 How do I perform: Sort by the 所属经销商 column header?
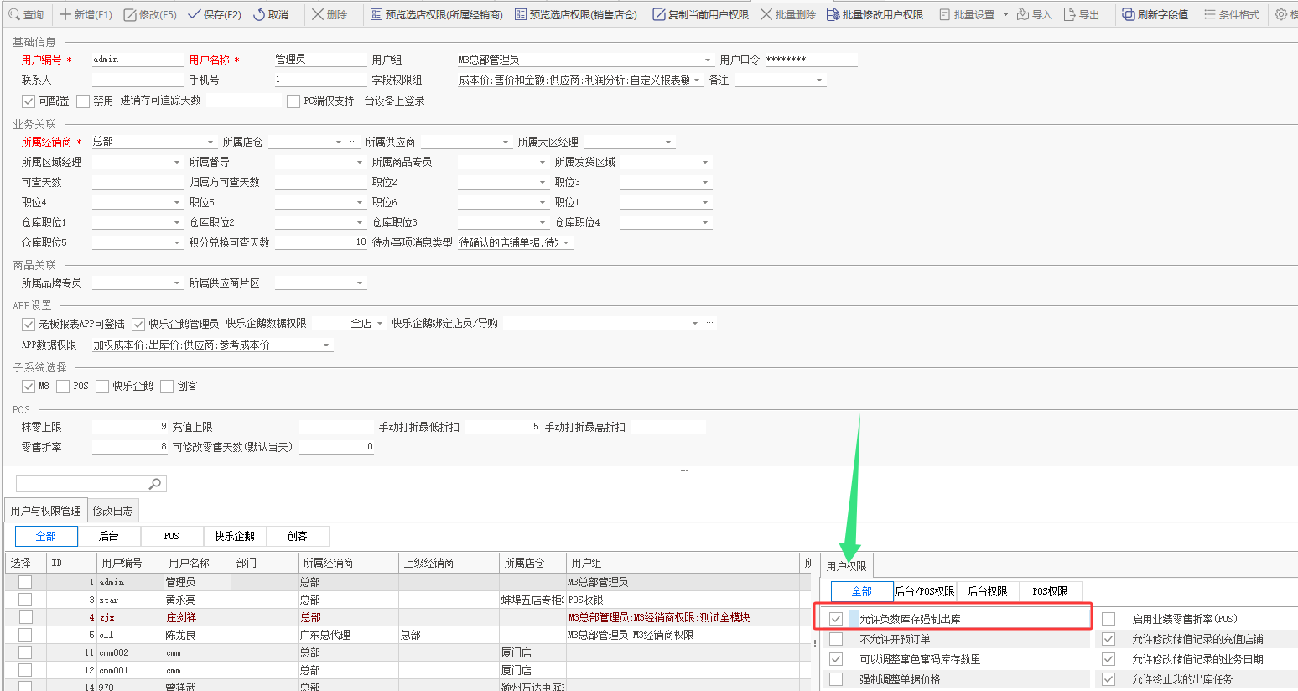tap(348, 563)
